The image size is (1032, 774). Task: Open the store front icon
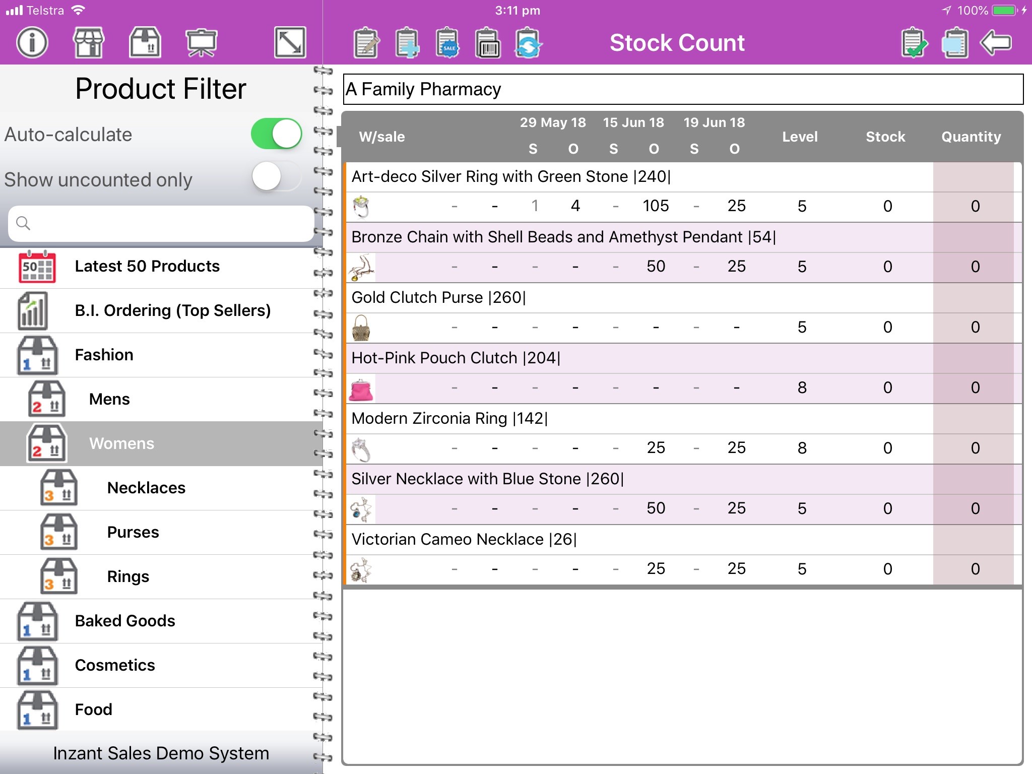pyautogui.click(x=89, y=43)
